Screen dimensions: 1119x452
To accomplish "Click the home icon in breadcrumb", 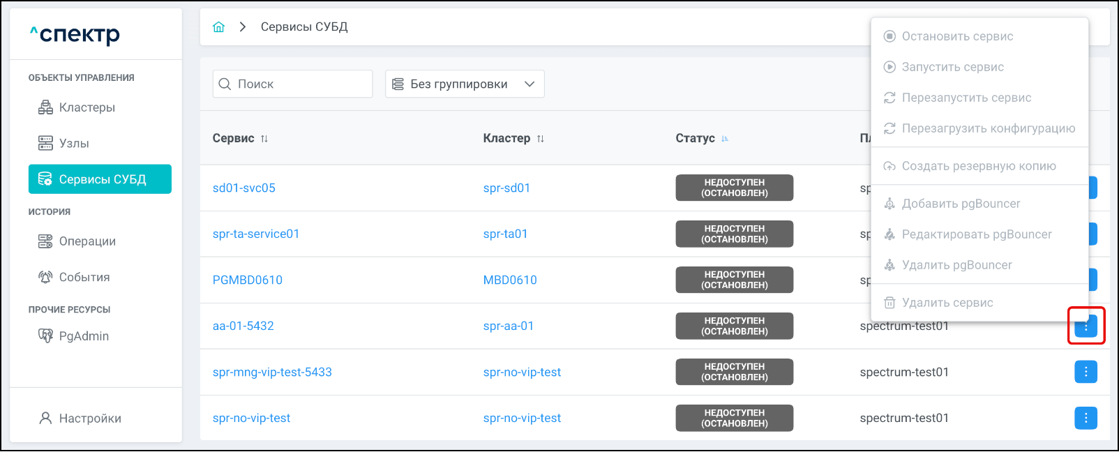I will coord(218,27).
